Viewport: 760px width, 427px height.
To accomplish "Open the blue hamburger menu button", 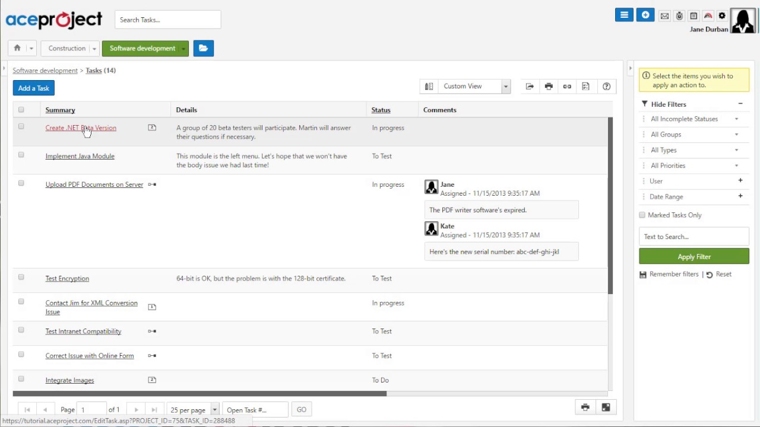I will [x=624, y=15].
